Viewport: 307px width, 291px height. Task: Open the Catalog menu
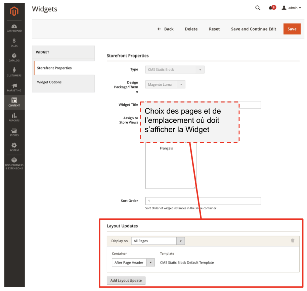(14, 57)
